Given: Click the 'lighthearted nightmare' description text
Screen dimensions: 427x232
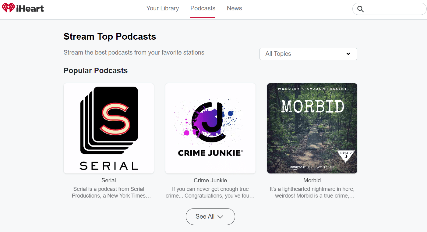Looking at the screenshot, I should pyautogui.click(x=312, y=192).
